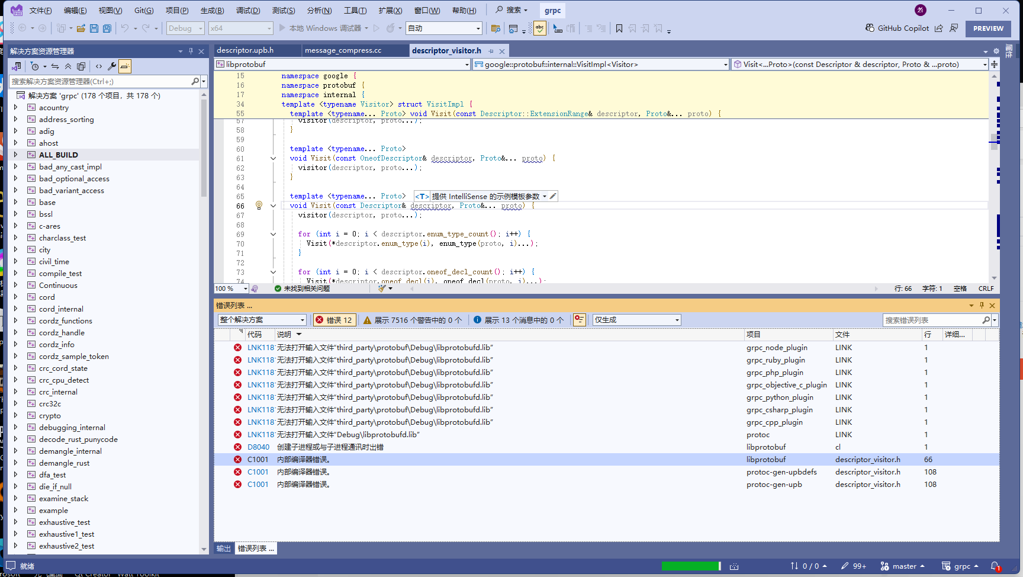The width and height of the screenshot is (1023, 577).
Task: Toggle the messages filter in Error List
Action: click(516, 319)
